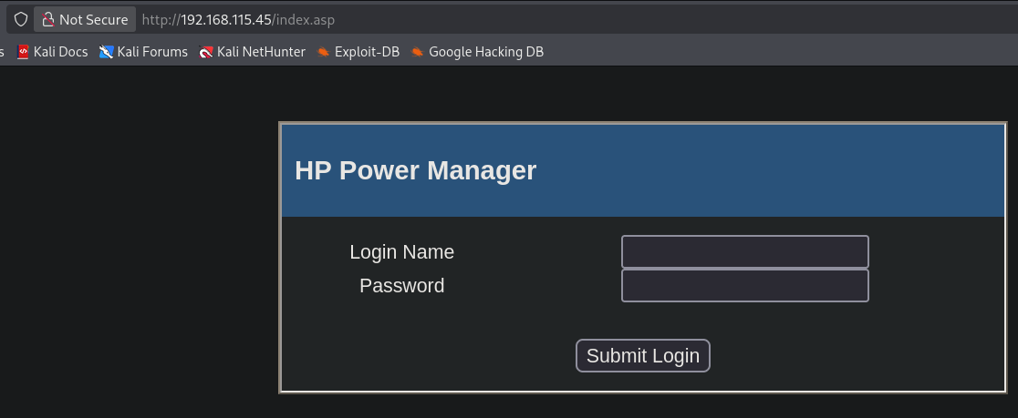Click the crossed-out padlock security icon
The image size is (1018, 418).
tap(47, 19)
